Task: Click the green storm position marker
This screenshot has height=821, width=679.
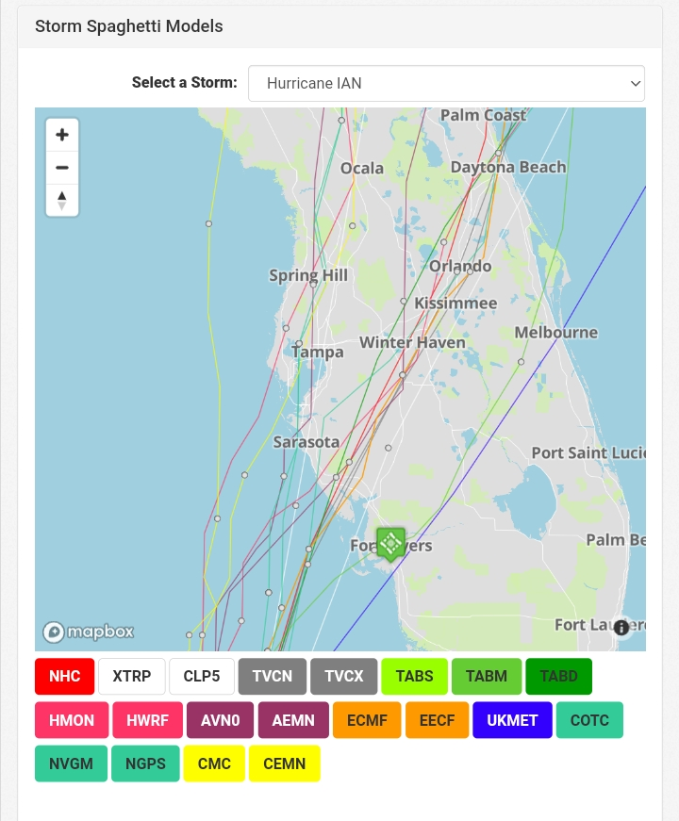Action: click(390, 545)
